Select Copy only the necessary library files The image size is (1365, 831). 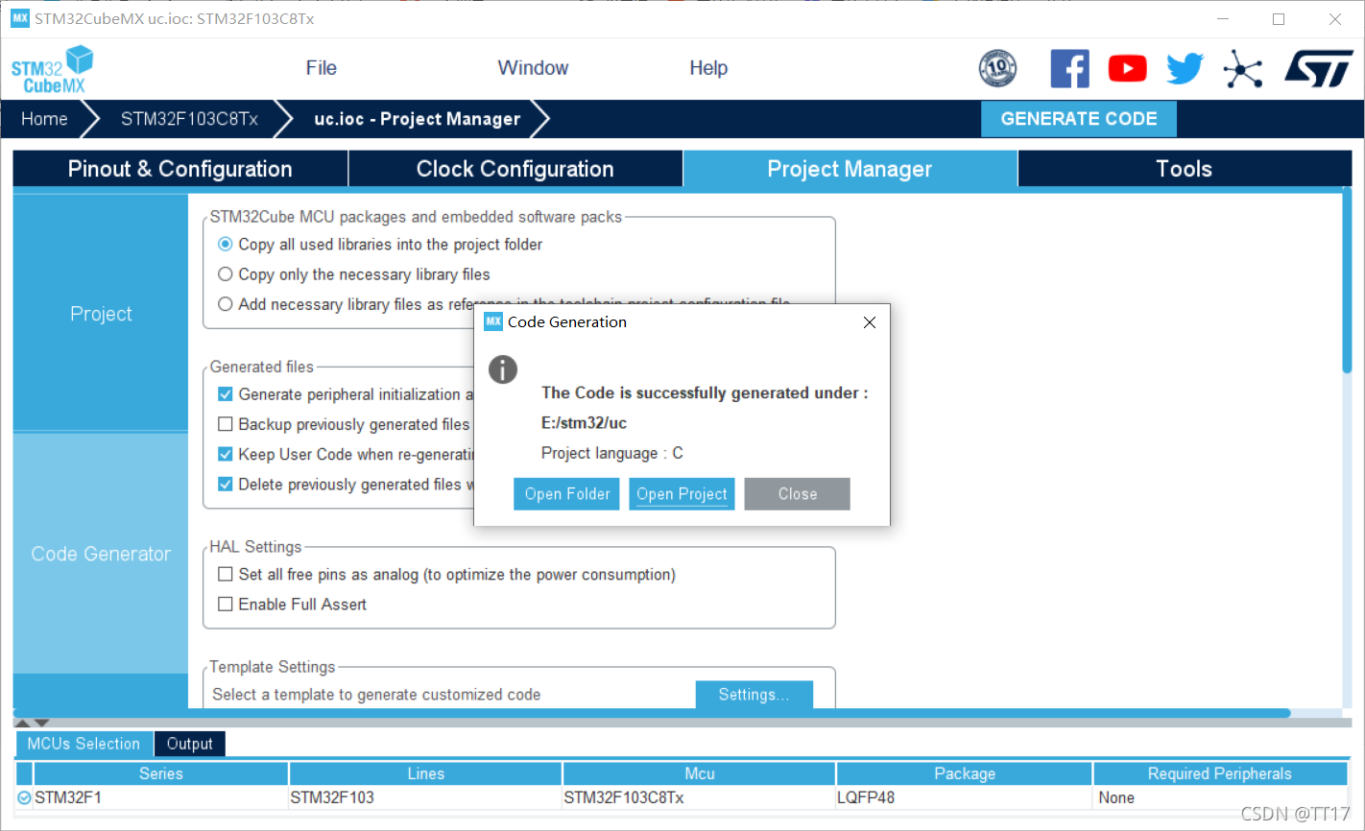click(x=225, y=274)
